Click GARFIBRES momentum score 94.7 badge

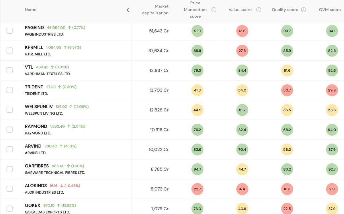coord(197,169)
